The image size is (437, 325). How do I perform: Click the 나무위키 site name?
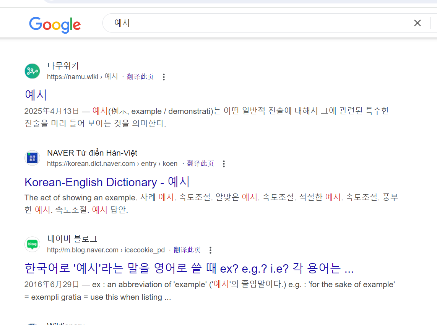point(63,66)
